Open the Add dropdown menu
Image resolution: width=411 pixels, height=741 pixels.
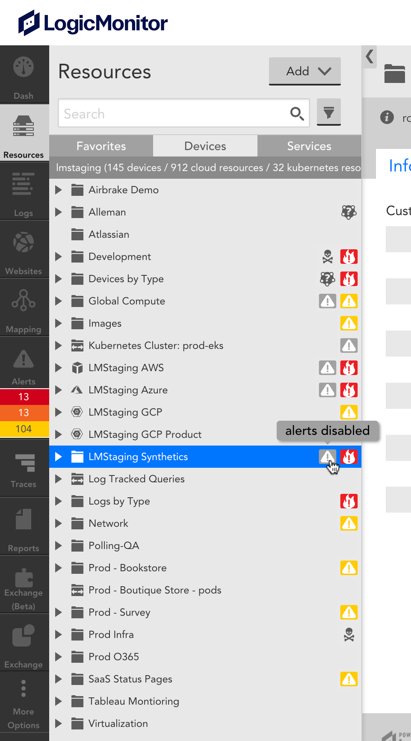click(305, 71)
